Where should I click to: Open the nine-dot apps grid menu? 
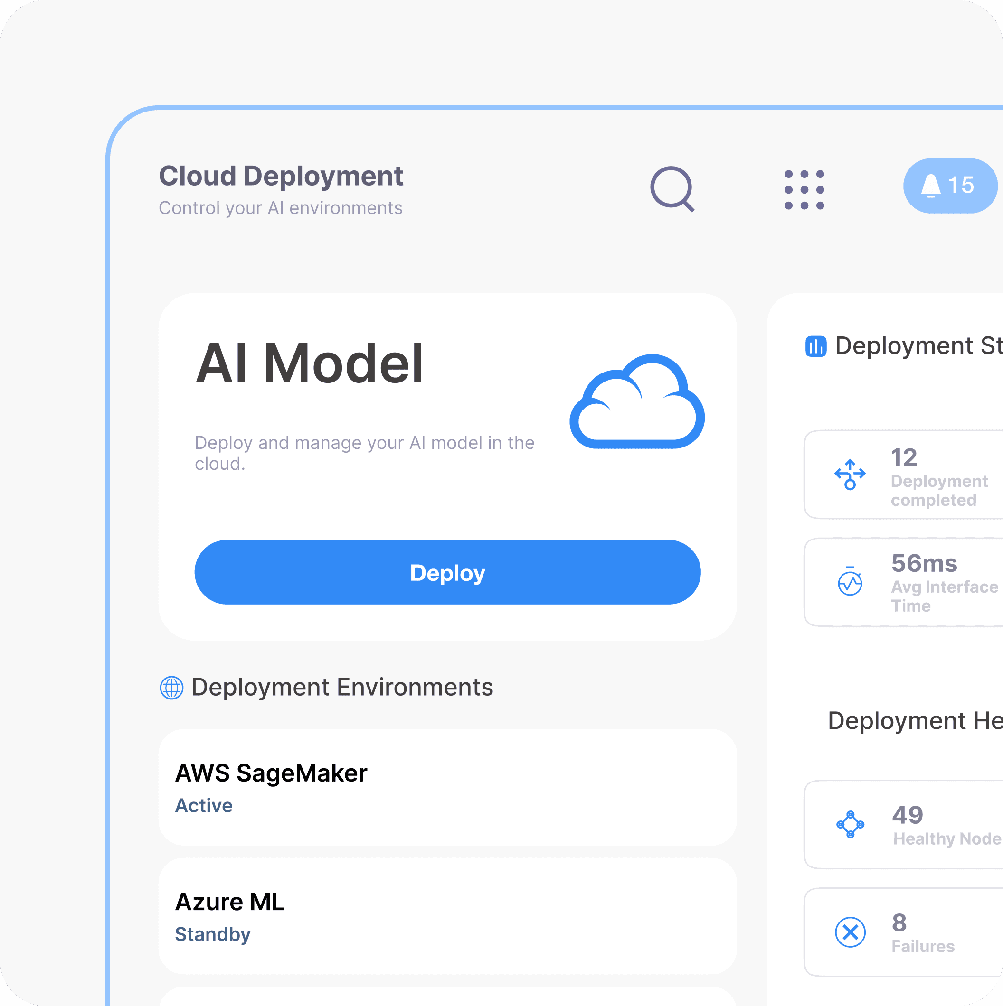coord(804,189)
